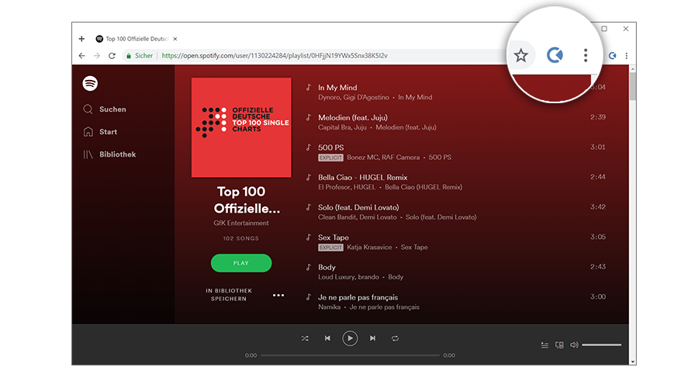The width and height of the screenshot is (698, 388).
Task: Click scrollbar down arrow at bottom
Action: click(633, 362)
